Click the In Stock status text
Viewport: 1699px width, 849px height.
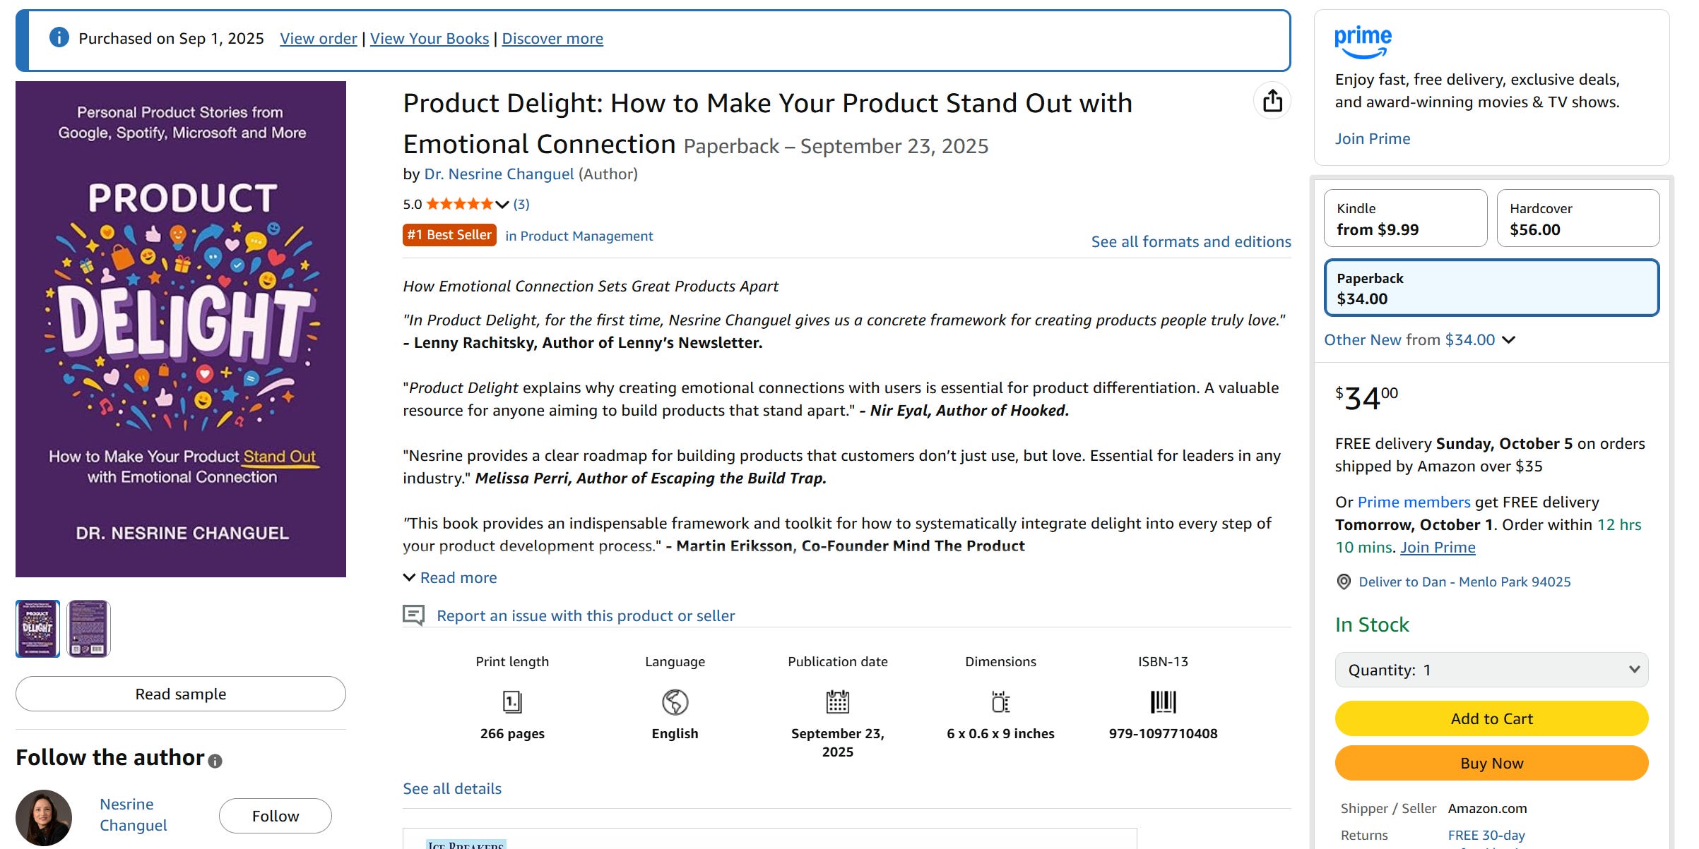click(1372, 625)
